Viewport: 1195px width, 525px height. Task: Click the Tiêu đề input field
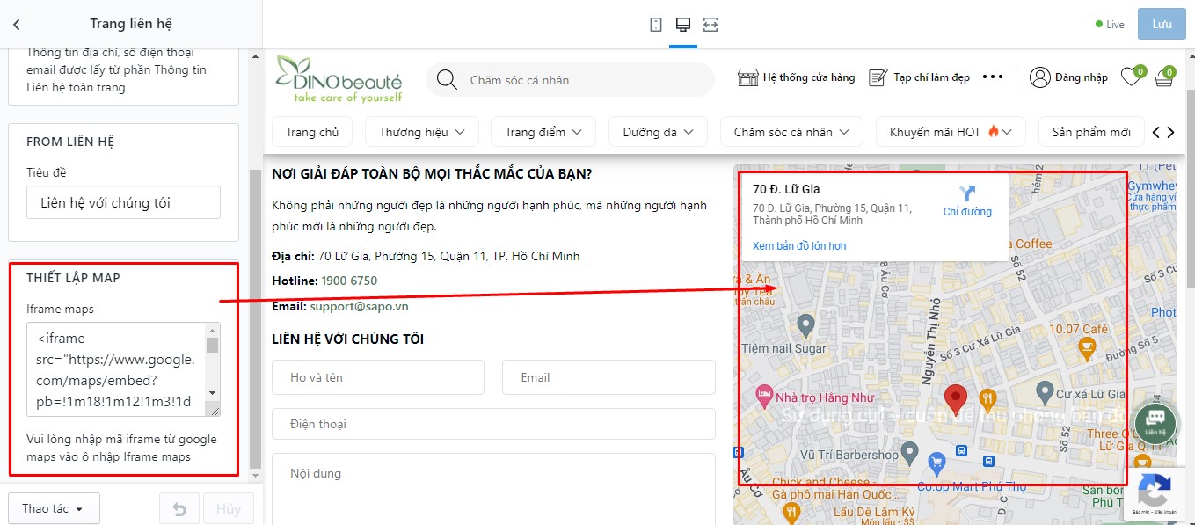tap(123, 202)
